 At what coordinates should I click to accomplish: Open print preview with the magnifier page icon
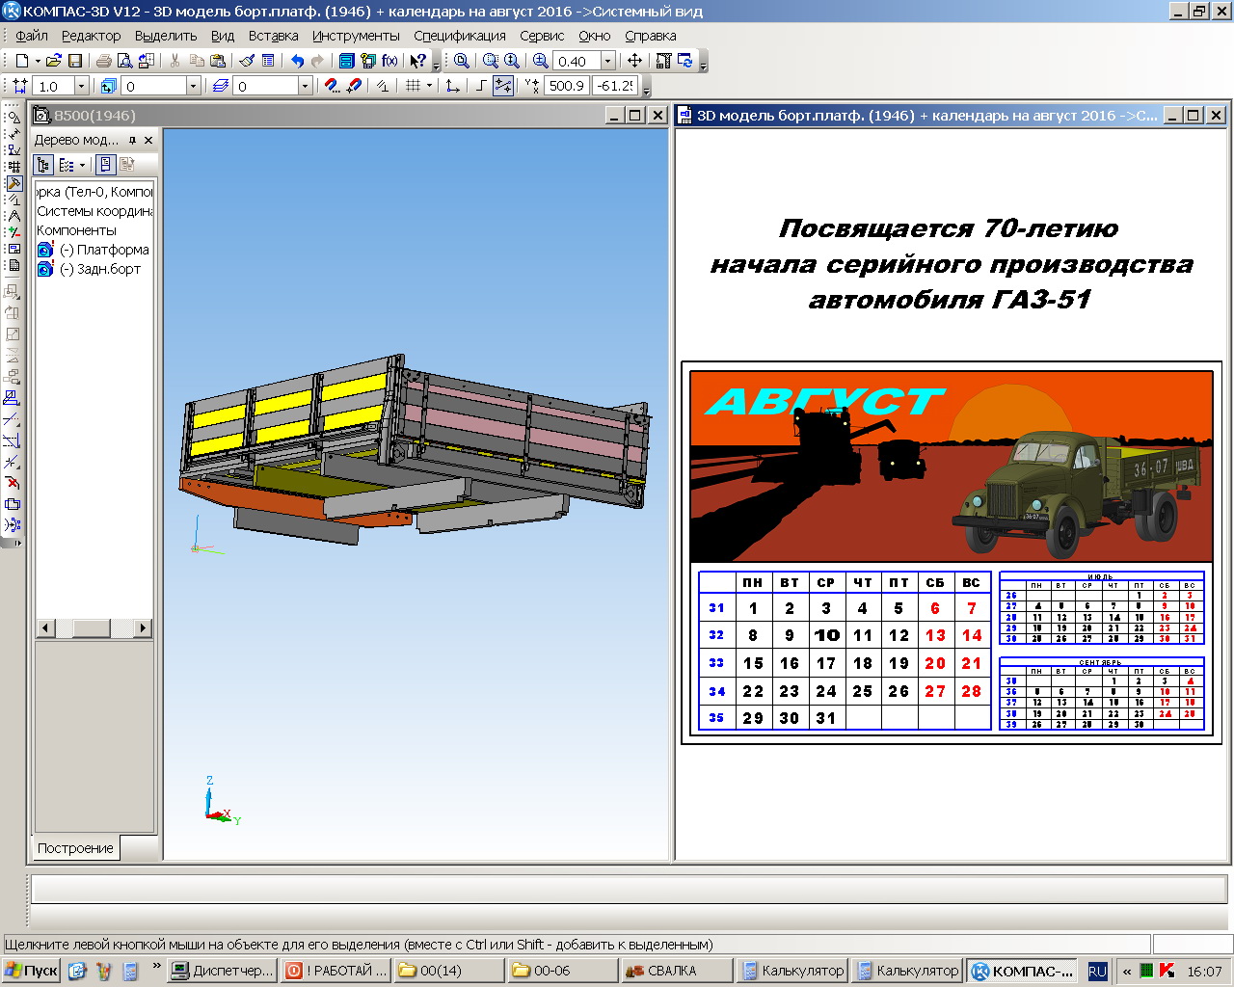(124, 61)
